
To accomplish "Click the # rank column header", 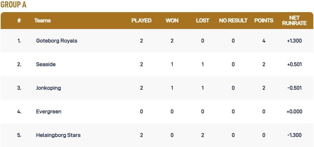I will pyautogui.click(x=19, y=21).
